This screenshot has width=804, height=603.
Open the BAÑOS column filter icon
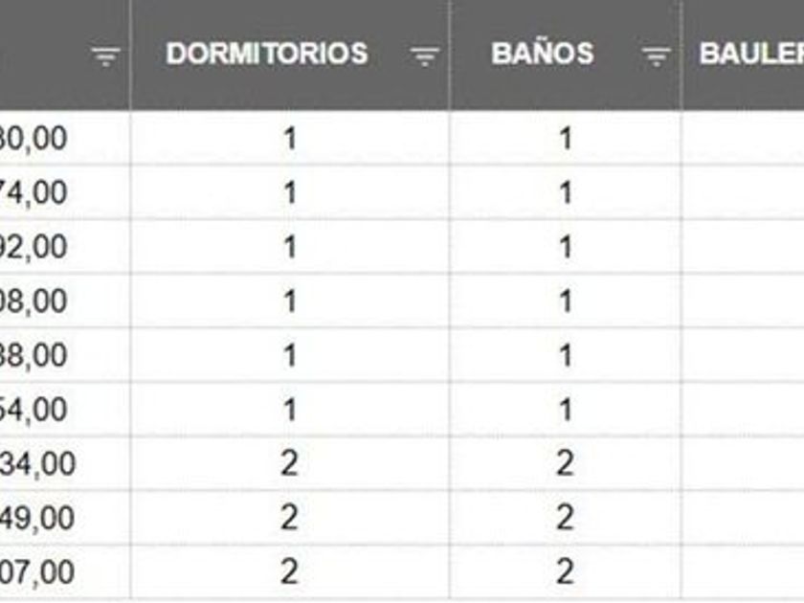click(656, 57)
